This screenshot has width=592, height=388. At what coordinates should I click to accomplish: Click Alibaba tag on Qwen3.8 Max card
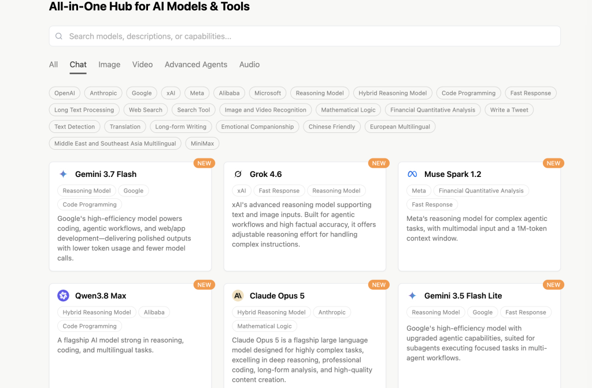point(154,312)
